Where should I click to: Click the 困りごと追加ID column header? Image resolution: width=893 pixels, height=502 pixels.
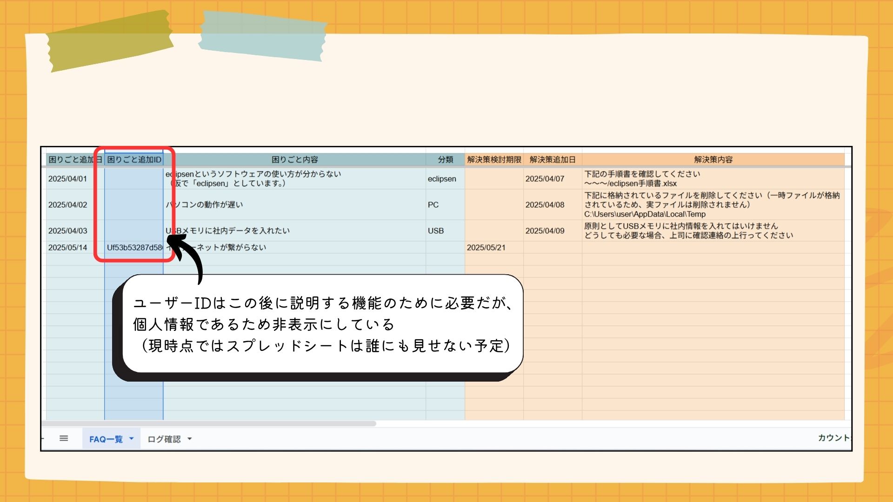134,159
